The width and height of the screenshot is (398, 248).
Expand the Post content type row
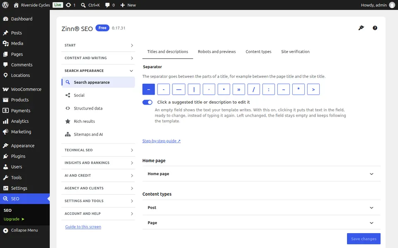pyautogui.click(x=262, y=207)
